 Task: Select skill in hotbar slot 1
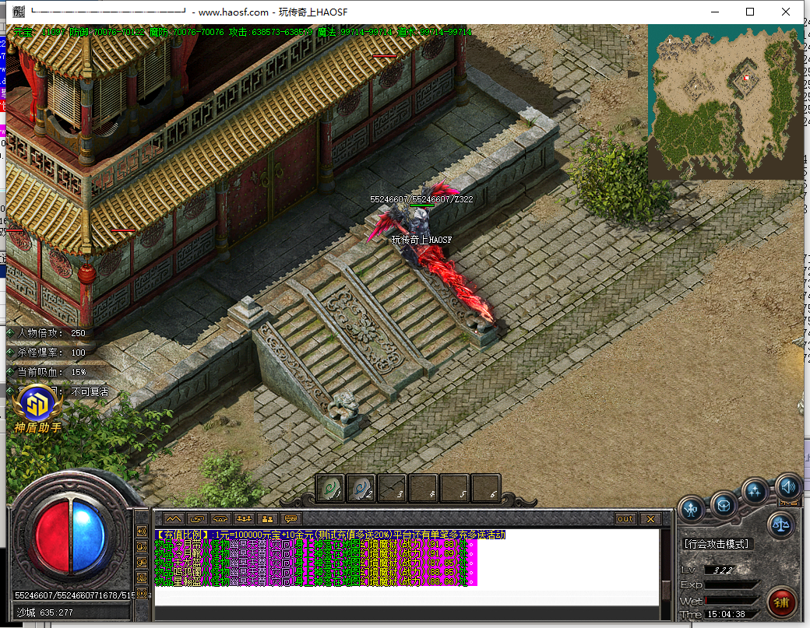(330, 488)
